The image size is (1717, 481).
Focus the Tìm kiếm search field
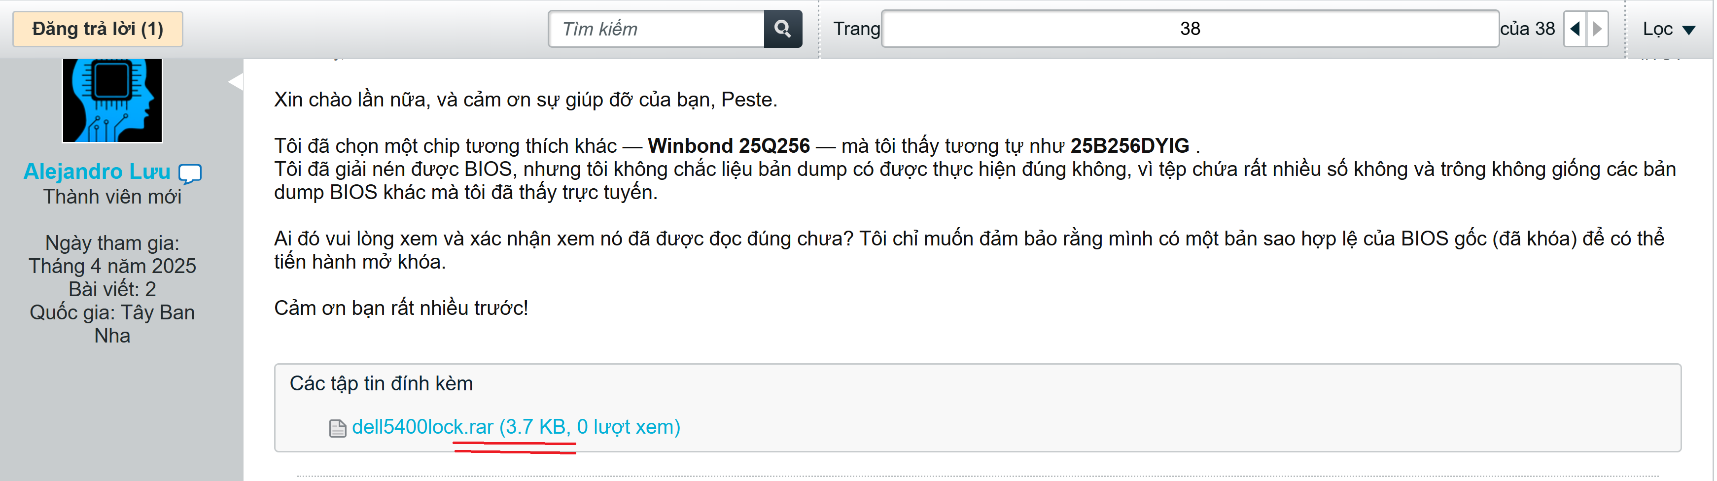point(657,29)
